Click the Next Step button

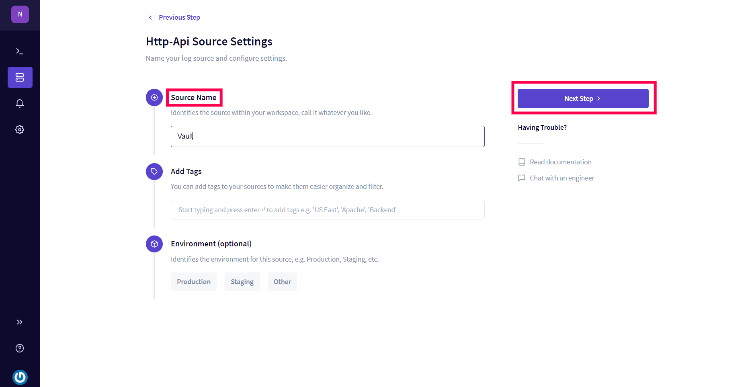(x=583, y=98)
